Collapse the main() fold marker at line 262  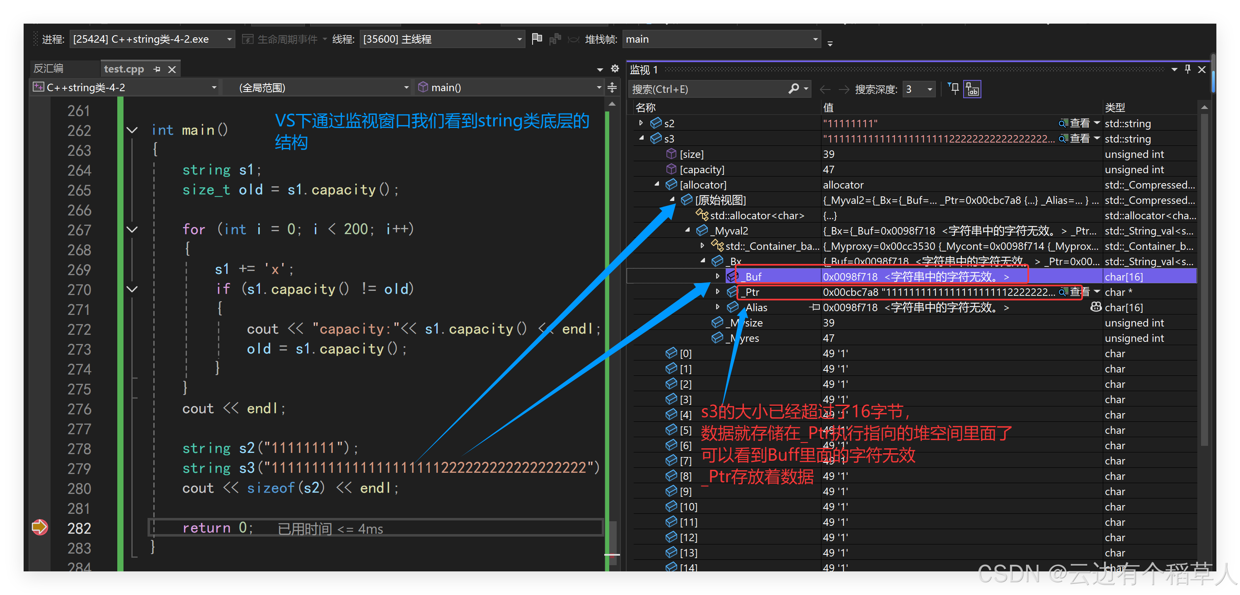coord(132,130)
